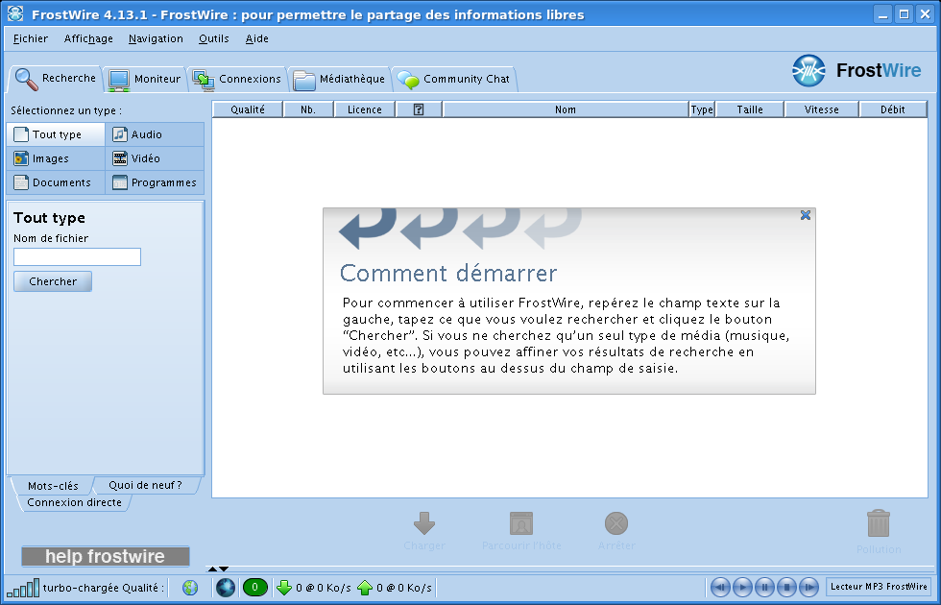
Task: Click the Charger download arrow icon
Action: point(424,523)
